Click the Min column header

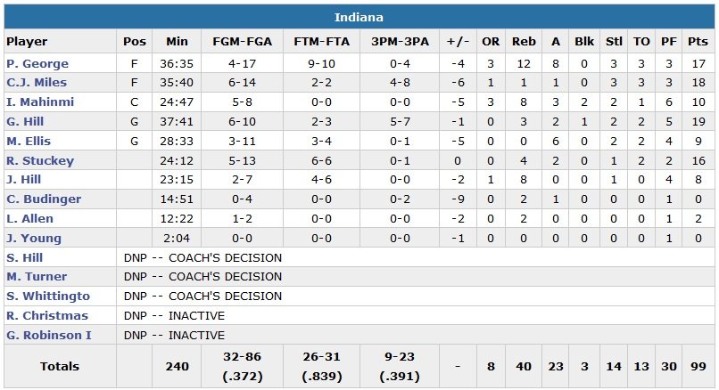click(x=177, y=42)
